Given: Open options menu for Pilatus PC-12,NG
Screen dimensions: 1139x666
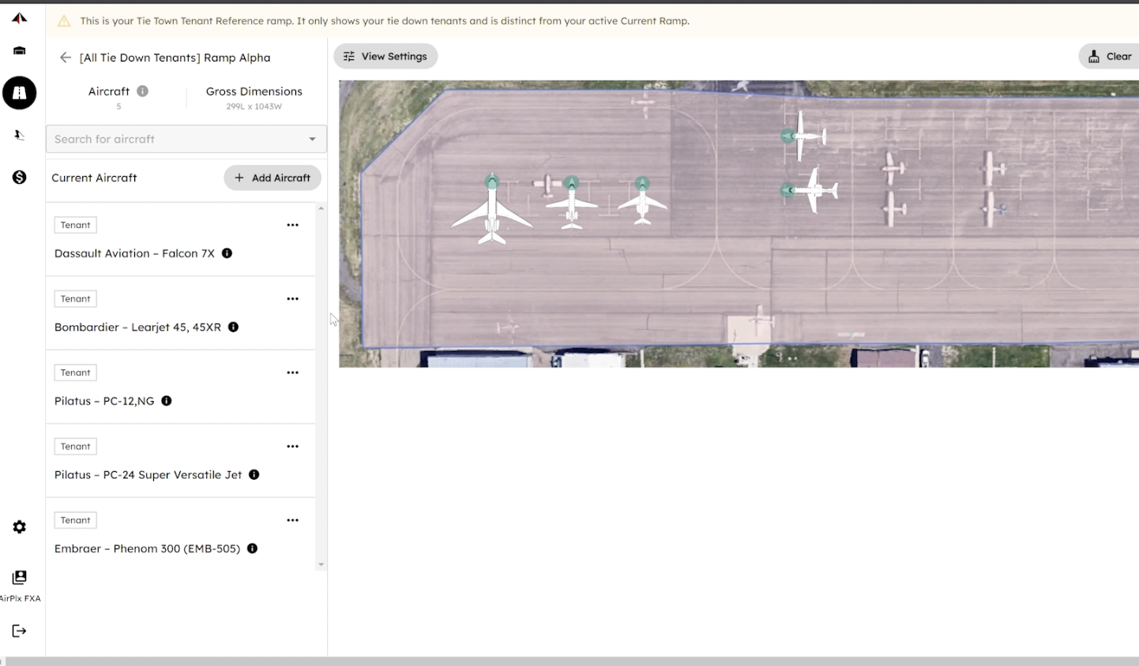Looking at the screenshot, I should [293, 372].
